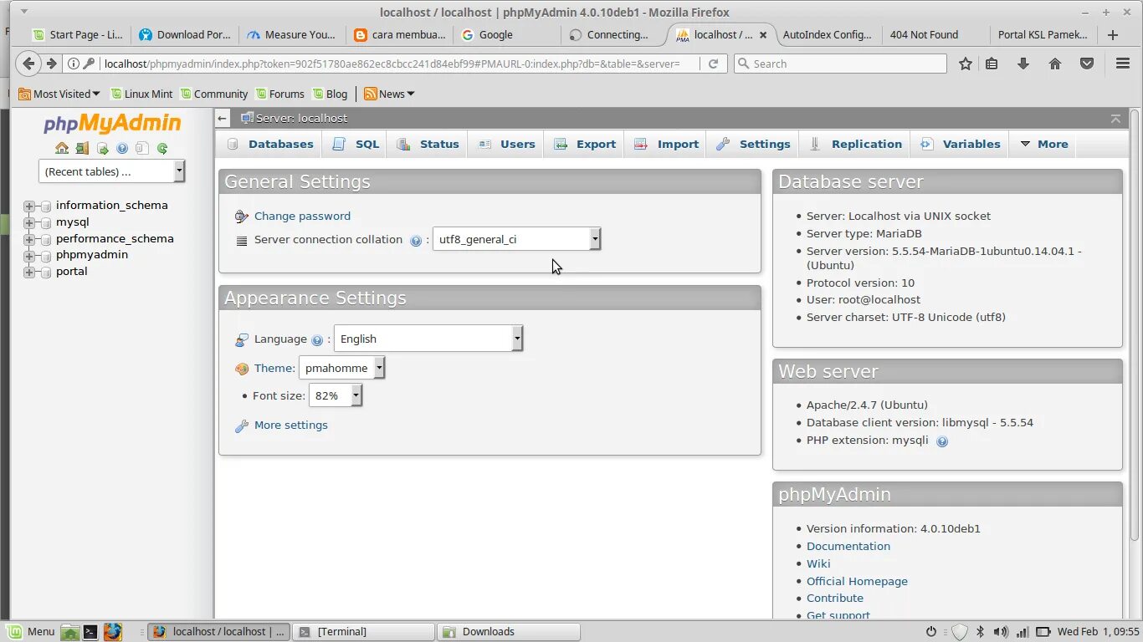
Task: Switch to the Databases tab
Action: point(270,144)
